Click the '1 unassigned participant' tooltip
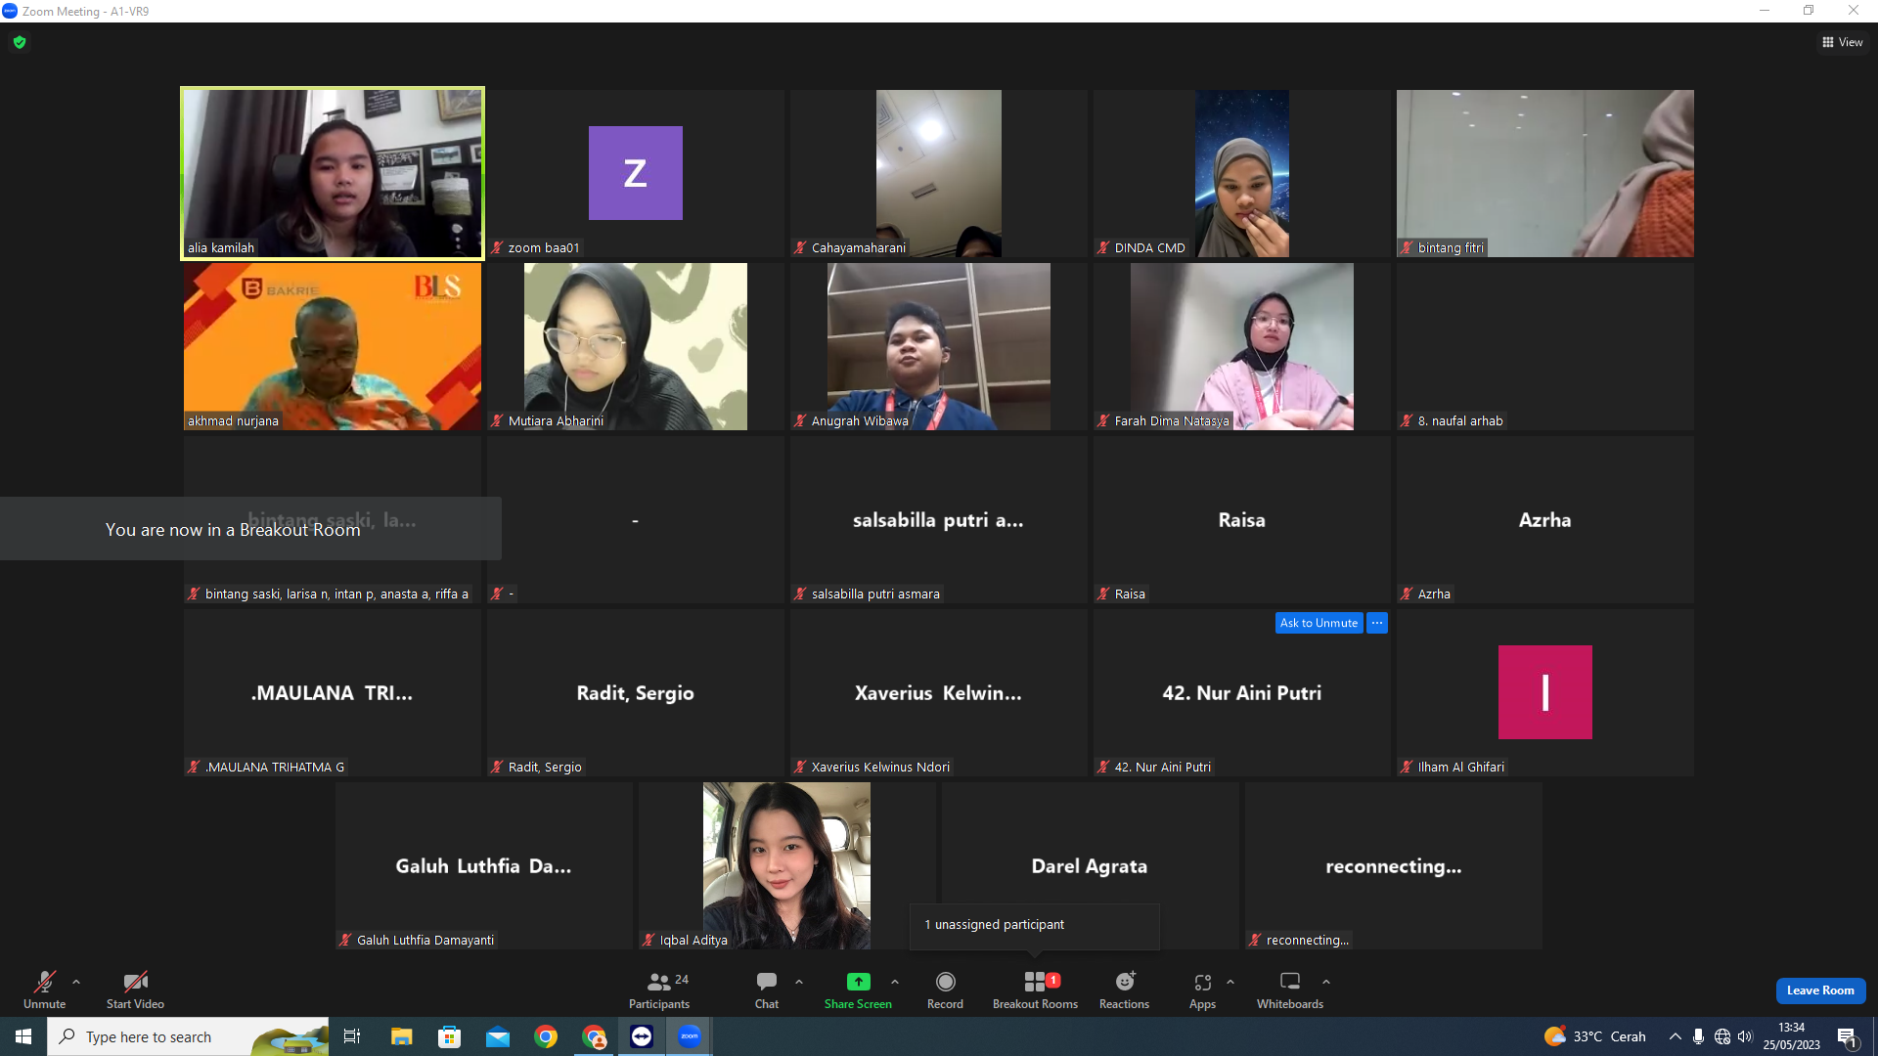Image resolution: width=1878 pixels, height=1056 pixels. point(1035,925)
